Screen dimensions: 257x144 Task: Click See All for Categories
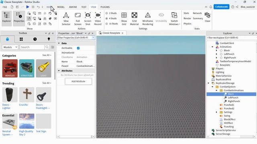[x=47, y=55]
